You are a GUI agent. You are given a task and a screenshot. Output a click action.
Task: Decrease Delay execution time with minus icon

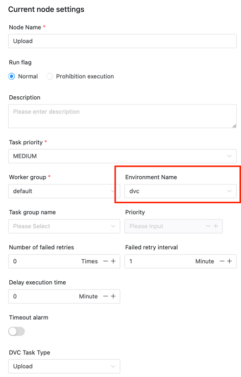click(106, 296)
